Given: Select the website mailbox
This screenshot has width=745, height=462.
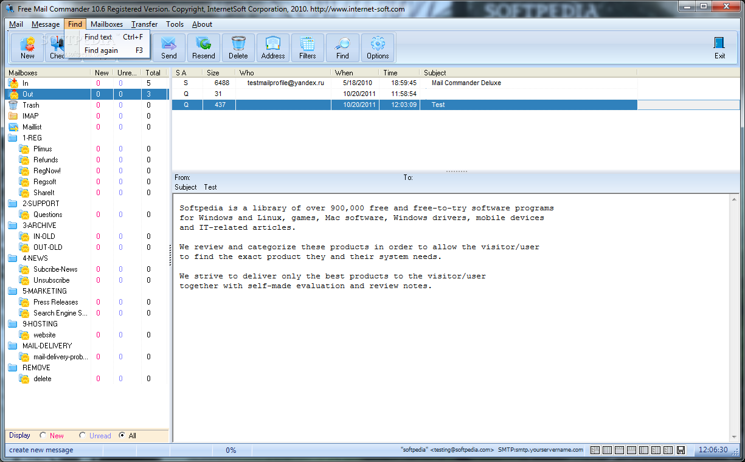Looking at the screenshot, I should (44, 335).
